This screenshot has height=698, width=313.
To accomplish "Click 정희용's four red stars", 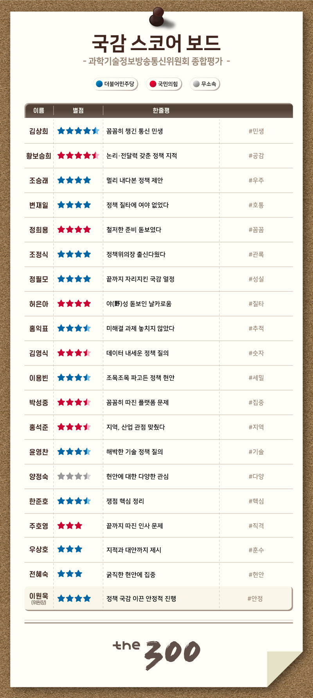I will [74, 230].
